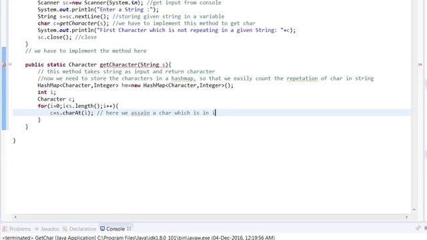Click the 'sc.close(); //close' line

[67, 37]
